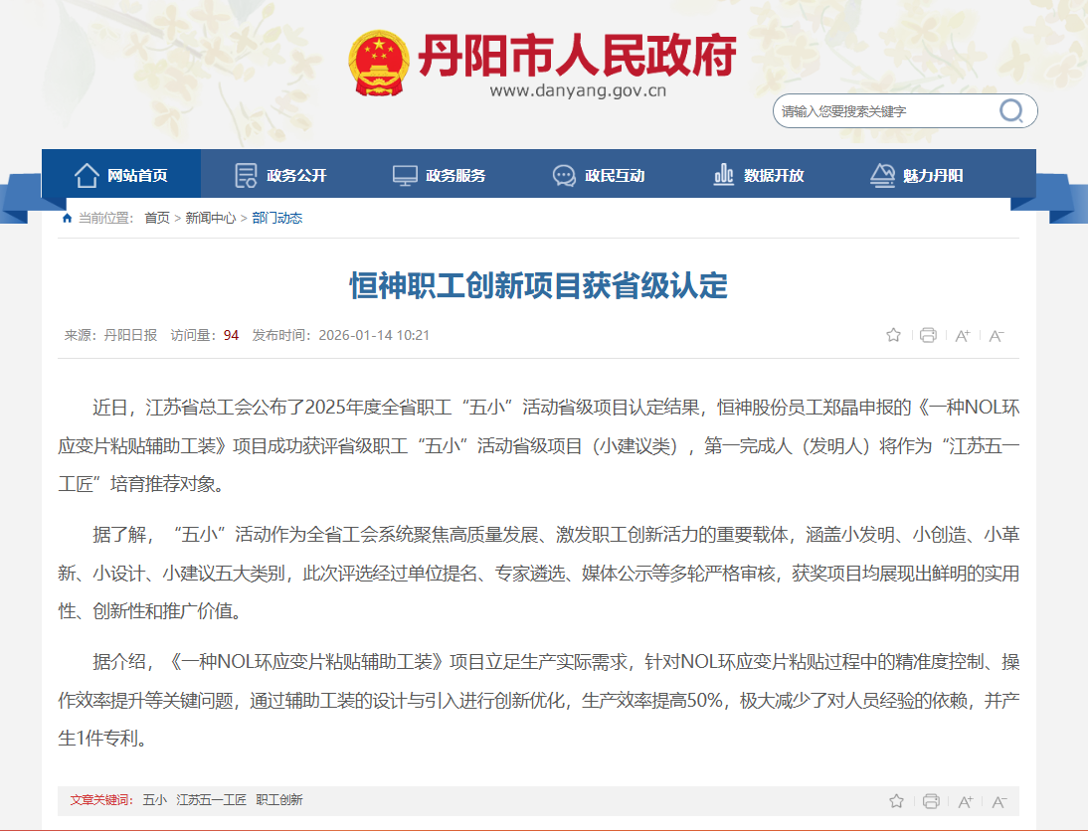This screenshot has height=831, width=1088.
Task: Select 政民互动 in the navigation bar
Action: 599,176
